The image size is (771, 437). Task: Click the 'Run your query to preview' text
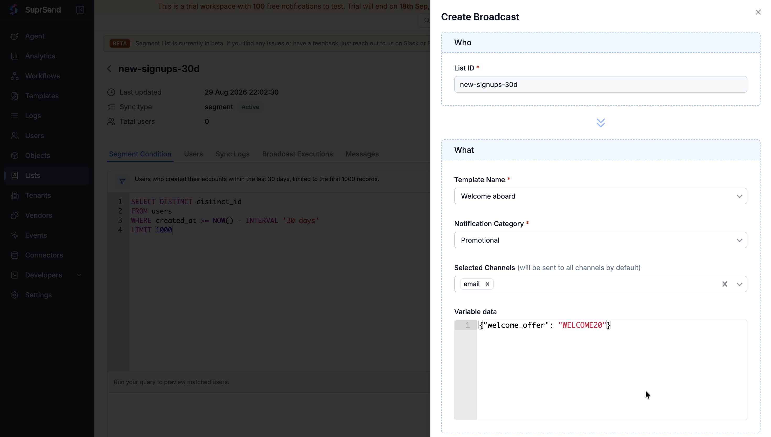(172, 382)
